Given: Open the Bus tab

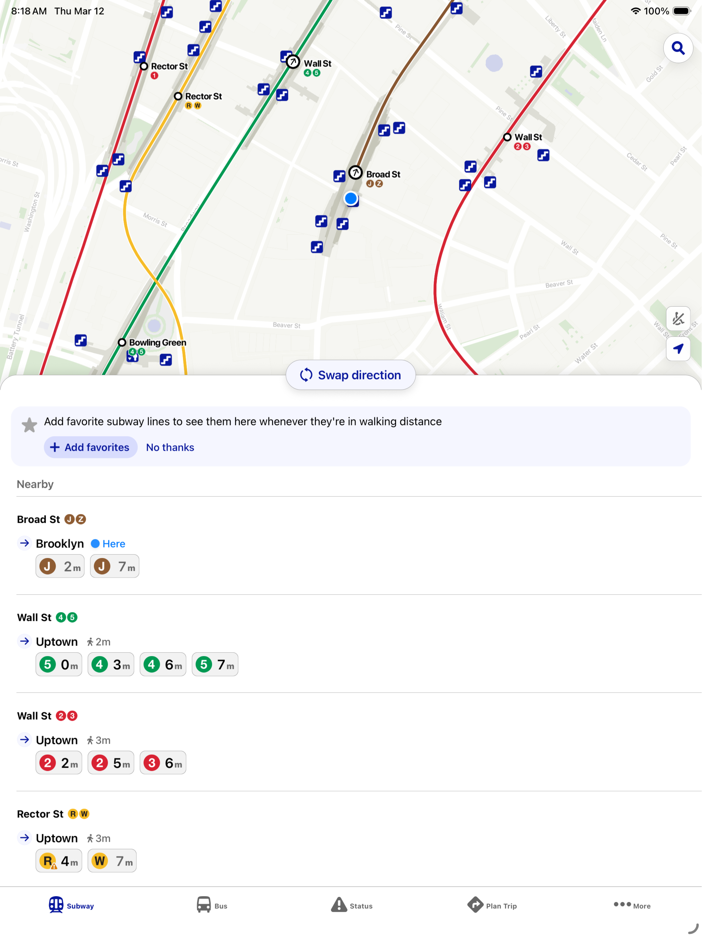Looking at the screenshot, I should point(212,905).
